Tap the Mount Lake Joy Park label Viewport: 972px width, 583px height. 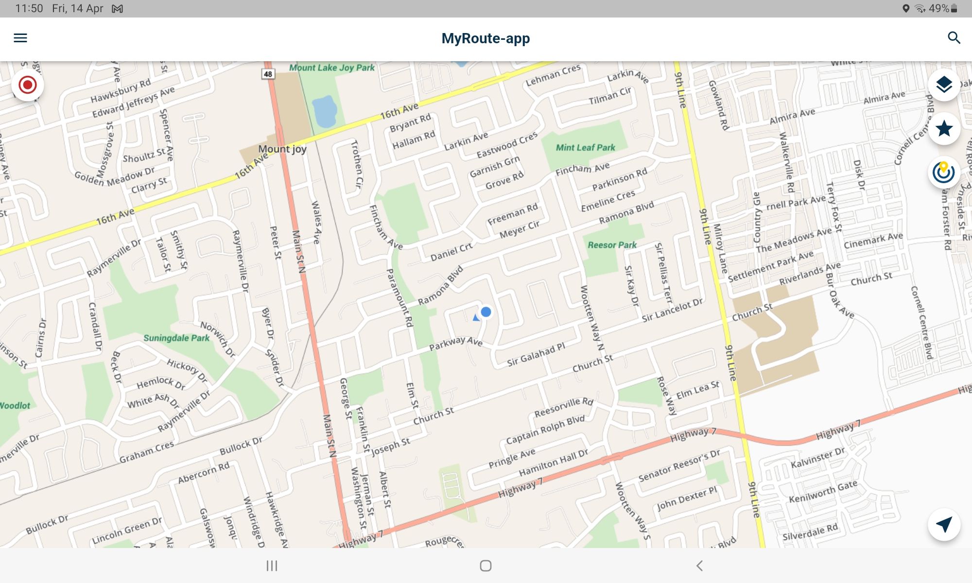[x=332, y=68]
